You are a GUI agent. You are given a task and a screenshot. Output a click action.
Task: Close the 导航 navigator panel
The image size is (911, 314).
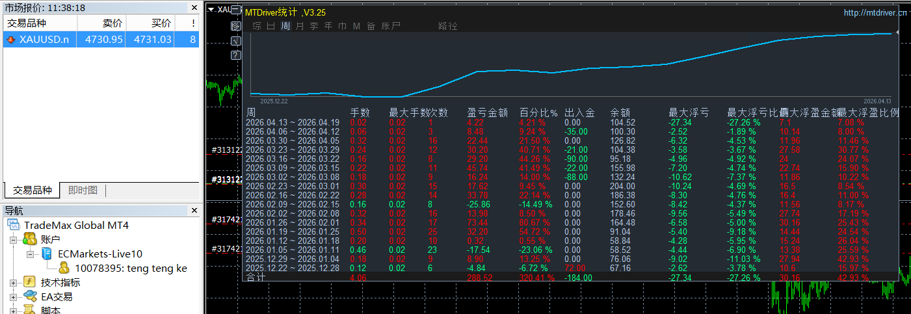point(194,210)
